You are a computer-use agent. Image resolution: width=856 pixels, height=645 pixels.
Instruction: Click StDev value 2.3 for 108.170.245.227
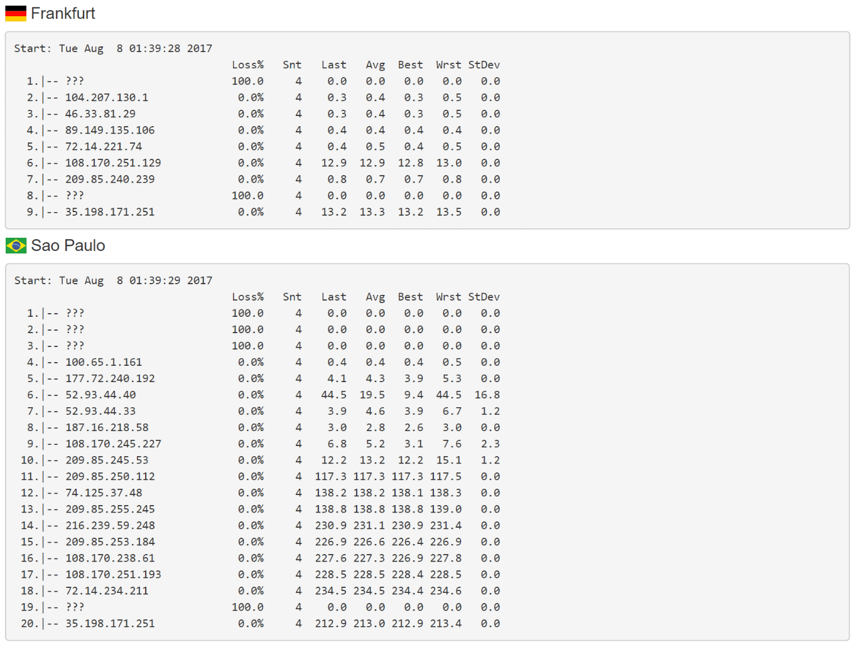tap(490, 444)
